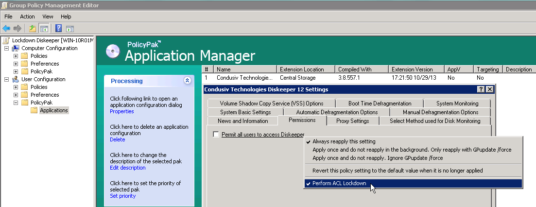Switch to Automatic Defragmentation Options tab
The image size is (536, 207).
pyautogui.click(x=337, y=112)
